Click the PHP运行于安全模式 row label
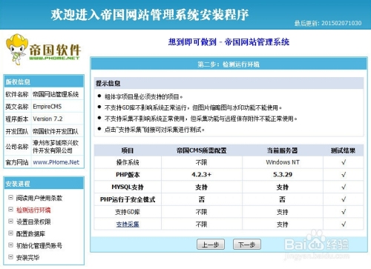Viewport: 371px width, 269px height. pos(128,199)
